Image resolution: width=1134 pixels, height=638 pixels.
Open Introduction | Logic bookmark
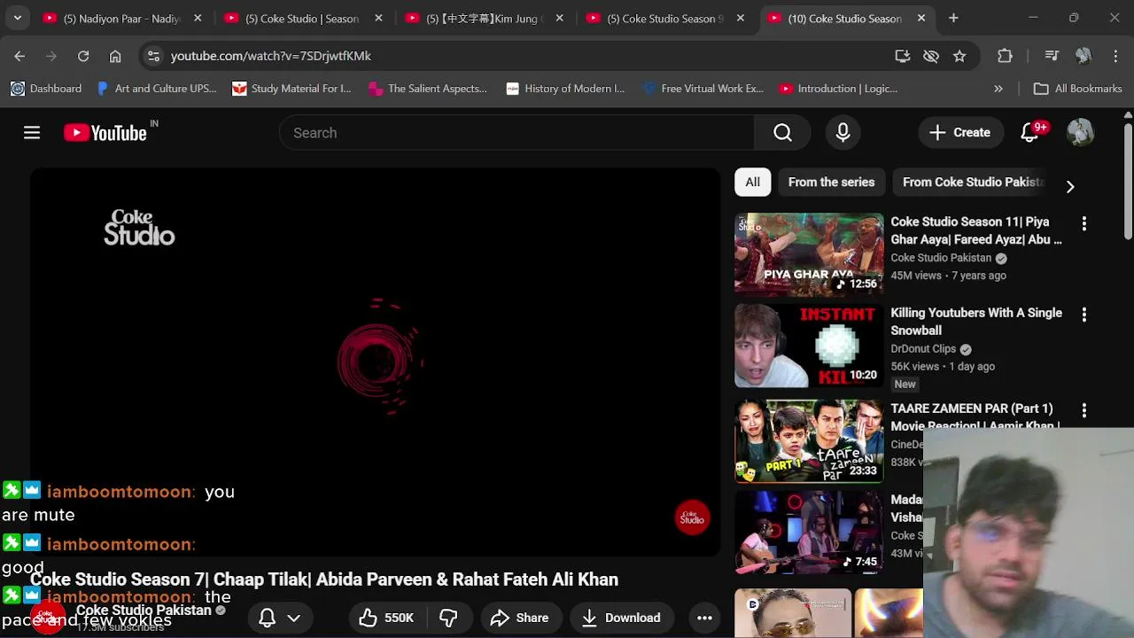click(x=838, y=89)
